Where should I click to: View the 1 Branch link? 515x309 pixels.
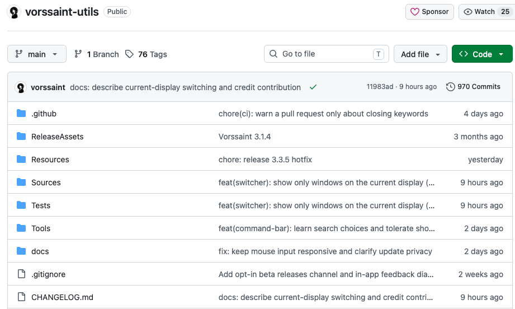pos(97,54)
